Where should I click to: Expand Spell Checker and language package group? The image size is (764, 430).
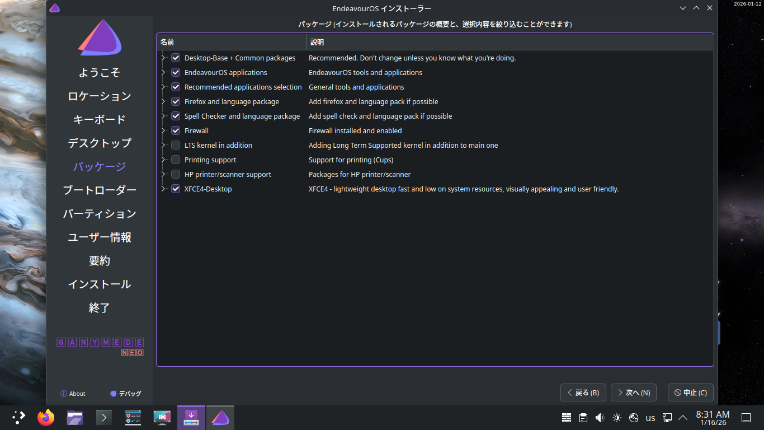point(164,116)
